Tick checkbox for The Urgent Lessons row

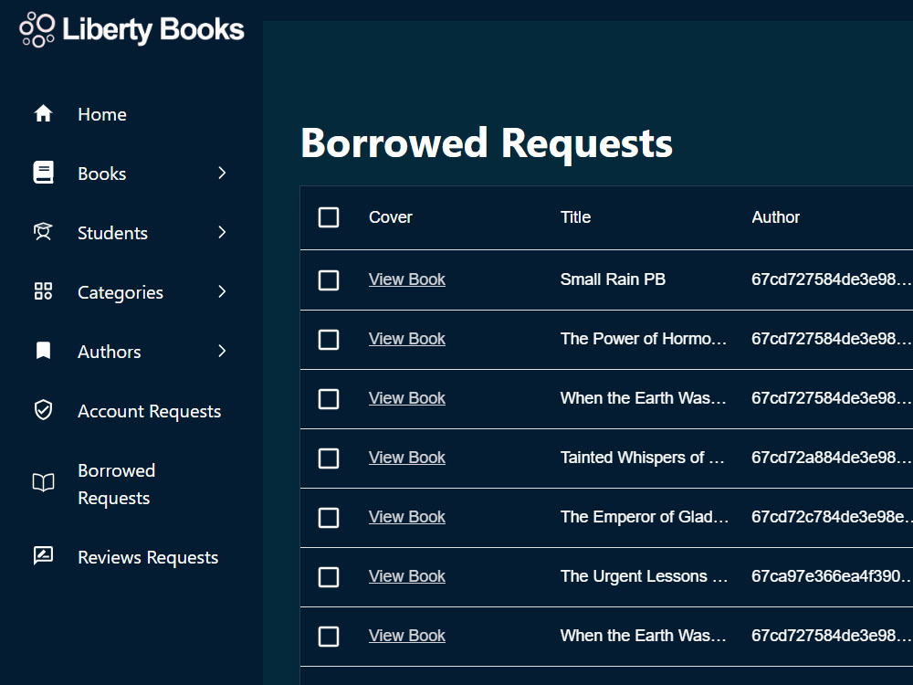(329, 577)
